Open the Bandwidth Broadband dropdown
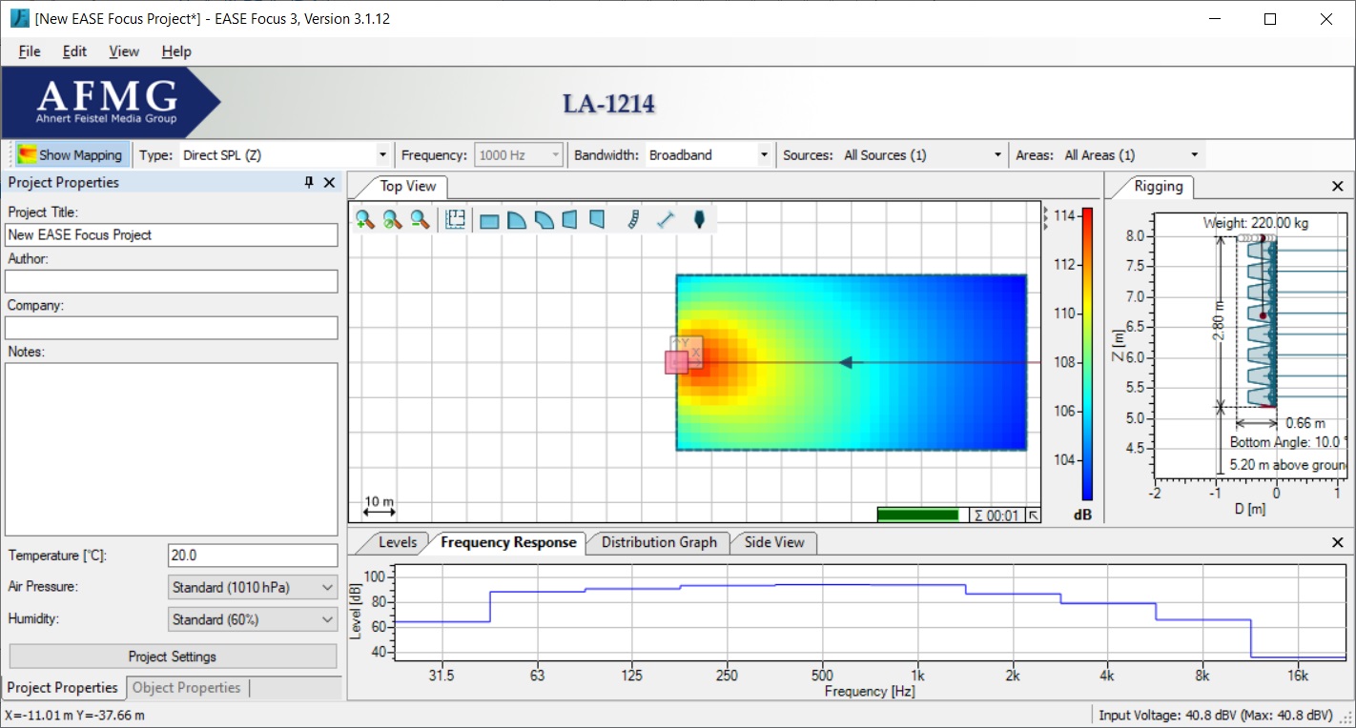 [x=764, y=154]
